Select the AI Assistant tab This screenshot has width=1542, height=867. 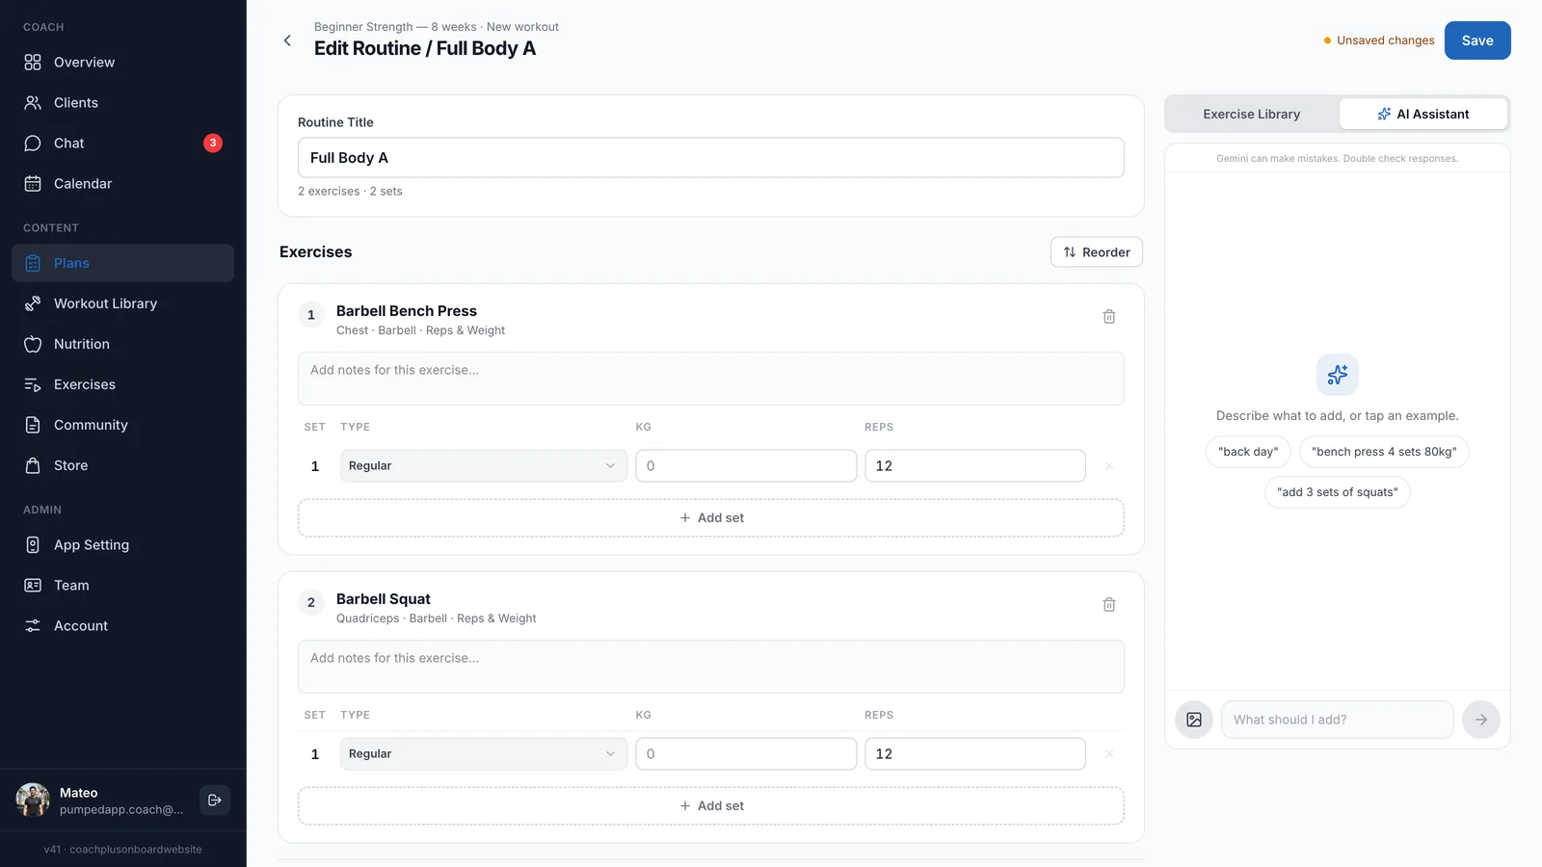coord(1423,114)
